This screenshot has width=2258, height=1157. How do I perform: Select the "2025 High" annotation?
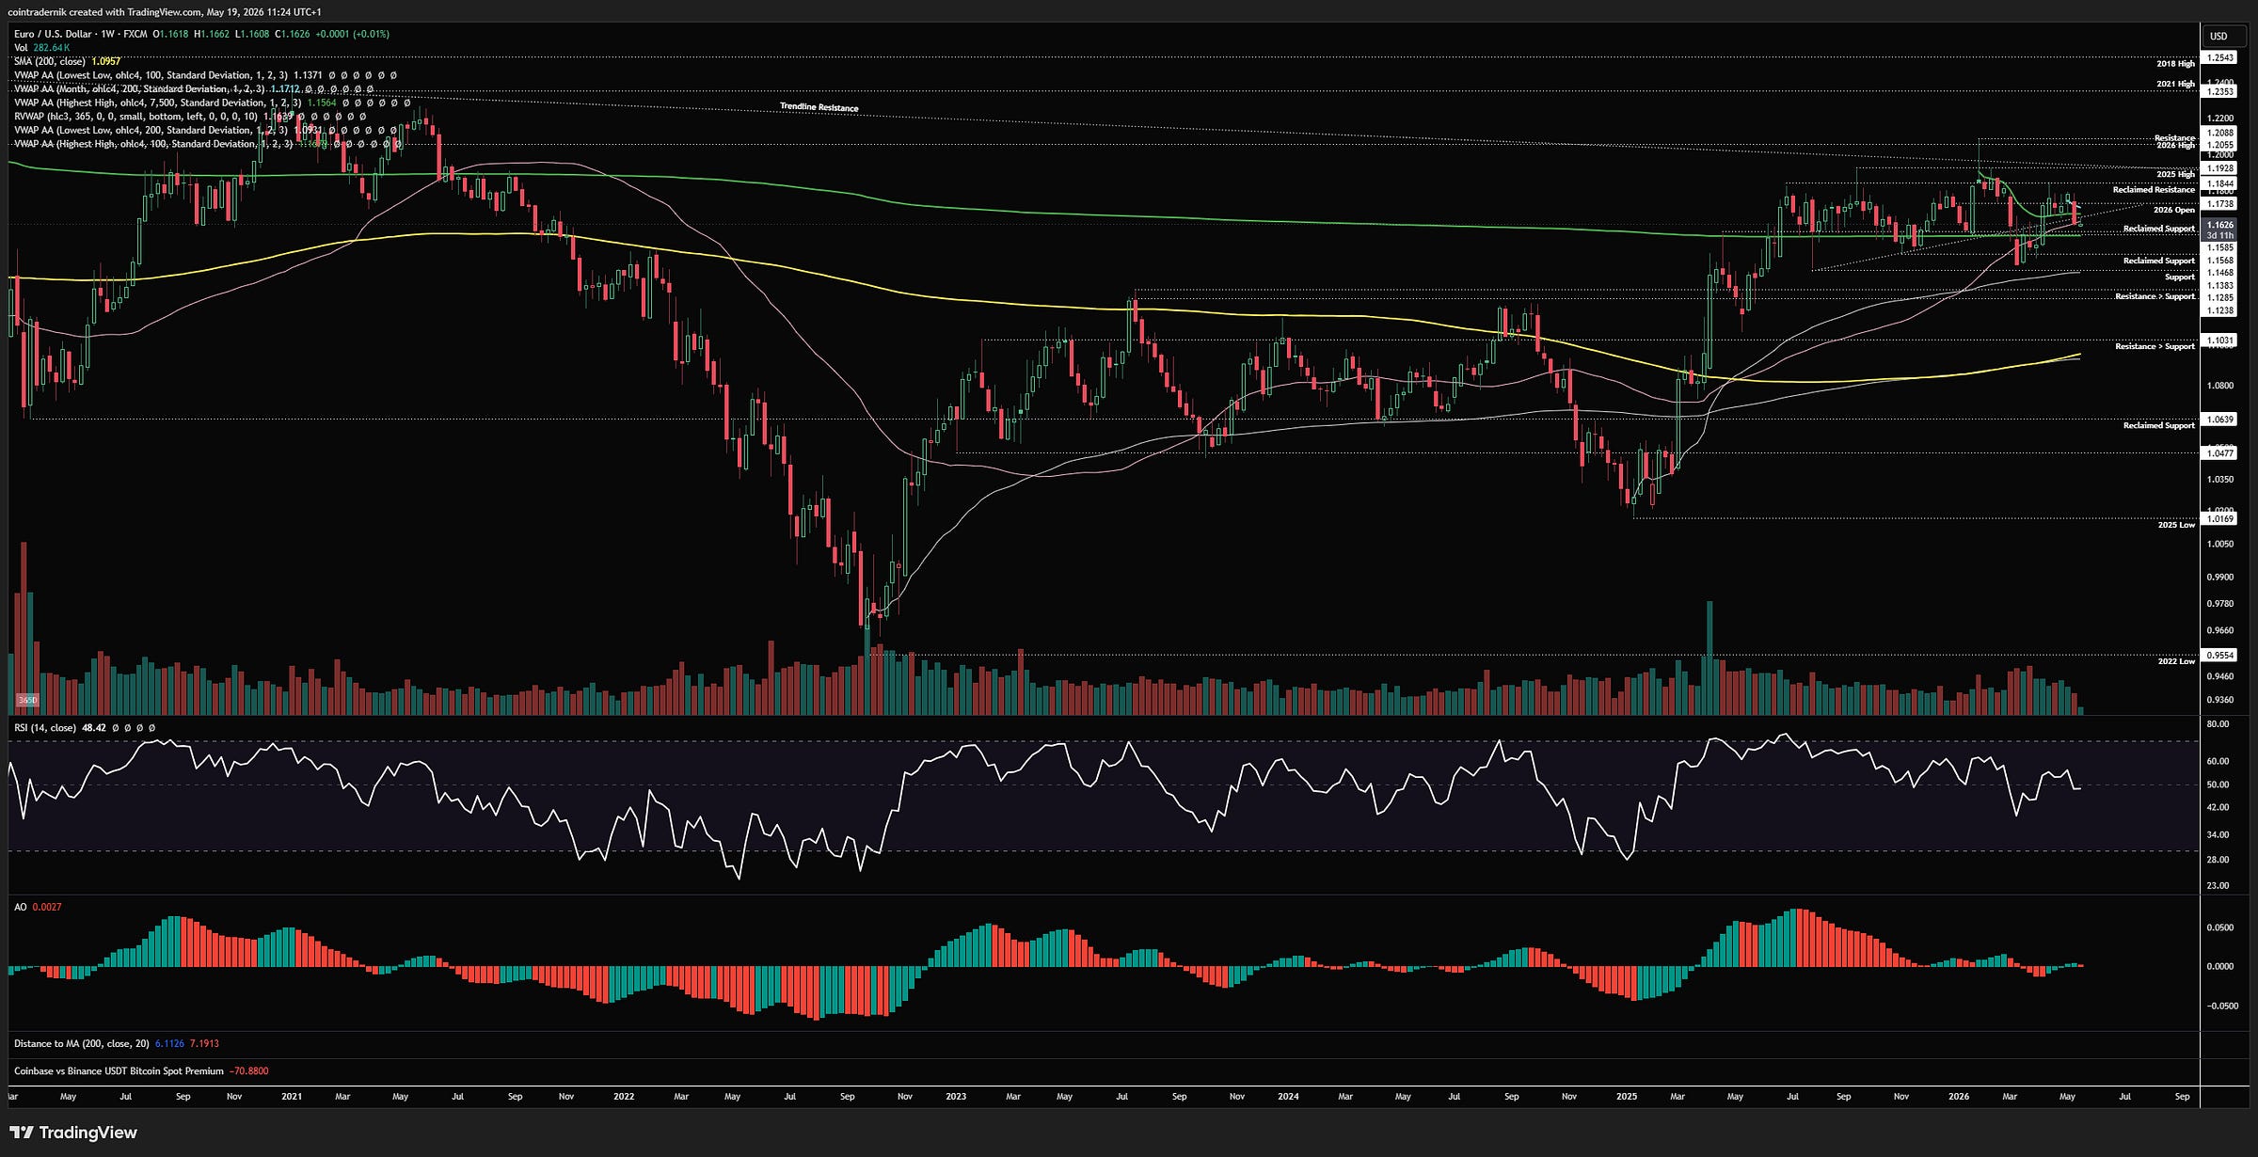(2175, 174)
